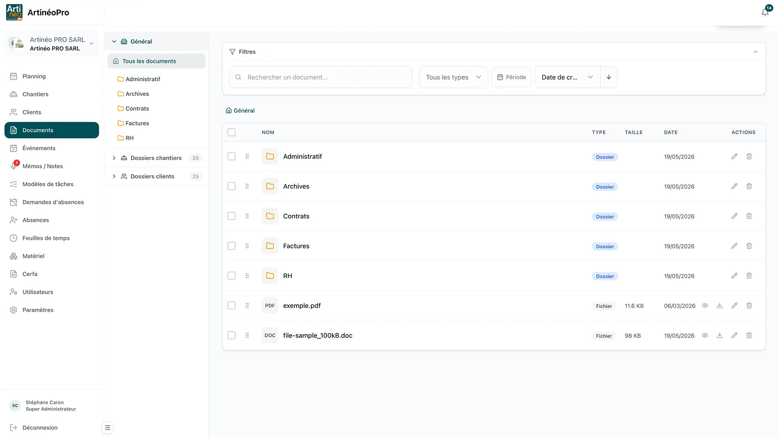The width and height of the screenshot is (778, 437).
Task: Click edit pencil for Contrats row
Action: (x=734, y=216)
